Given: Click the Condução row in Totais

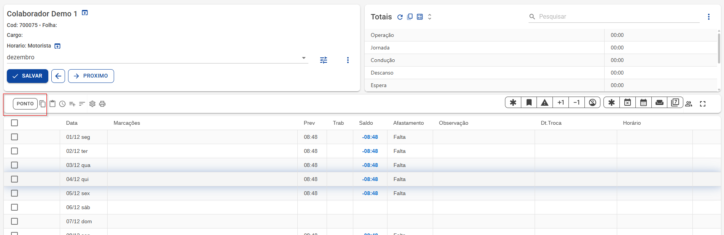Looking at the screenshot, I should tap(541, 60).
